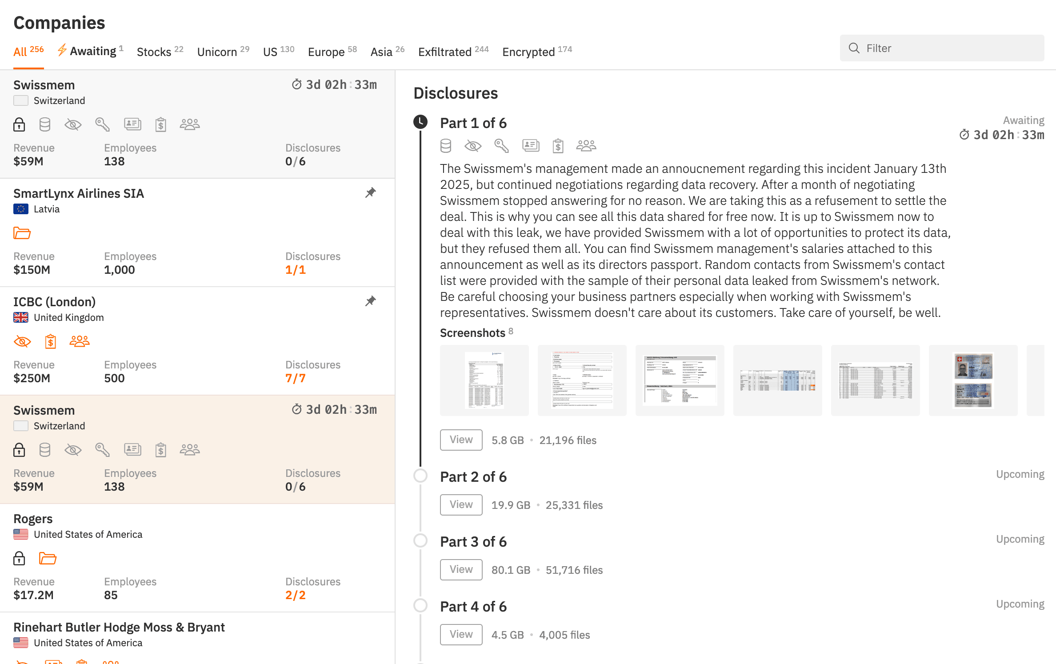Open the first screenshot thumbnail

pos(484,380)
